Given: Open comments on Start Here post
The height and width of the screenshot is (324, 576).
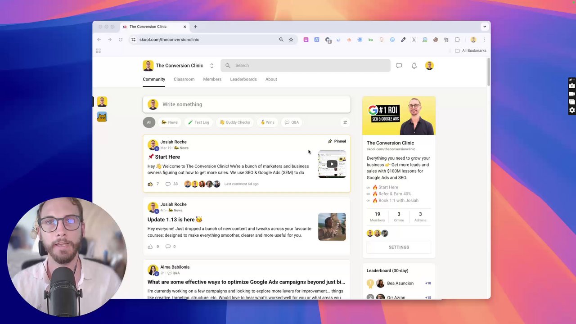Looking at the screenshot, I should 168,184.
